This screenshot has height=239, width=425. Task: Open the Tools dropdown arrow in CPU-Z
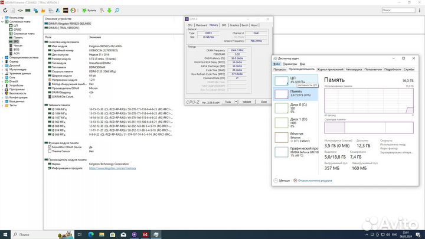tap(236, 102)
